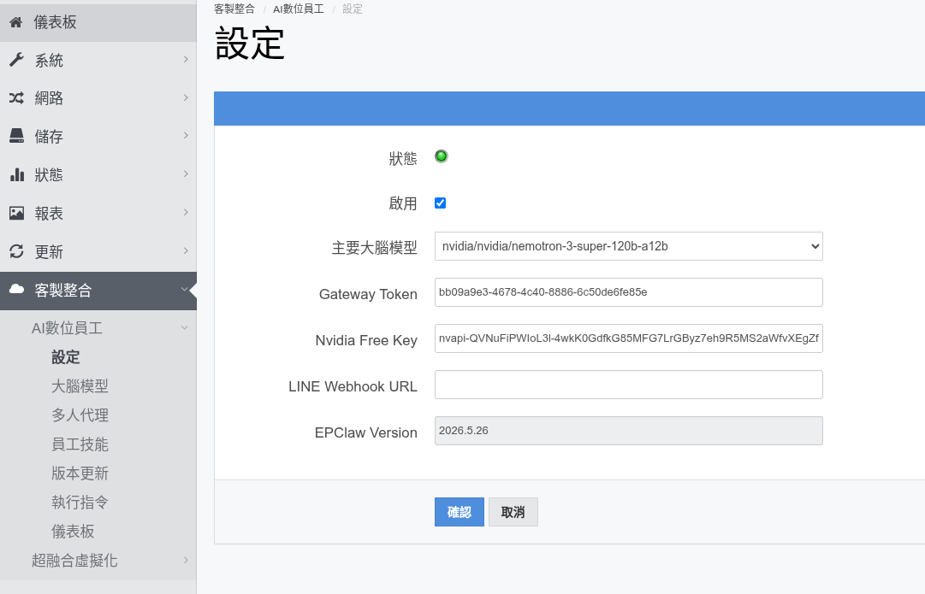This screenshot has width=925, height=594.
Task: Click the wrench icon for 系統
Action: [16, 60]
